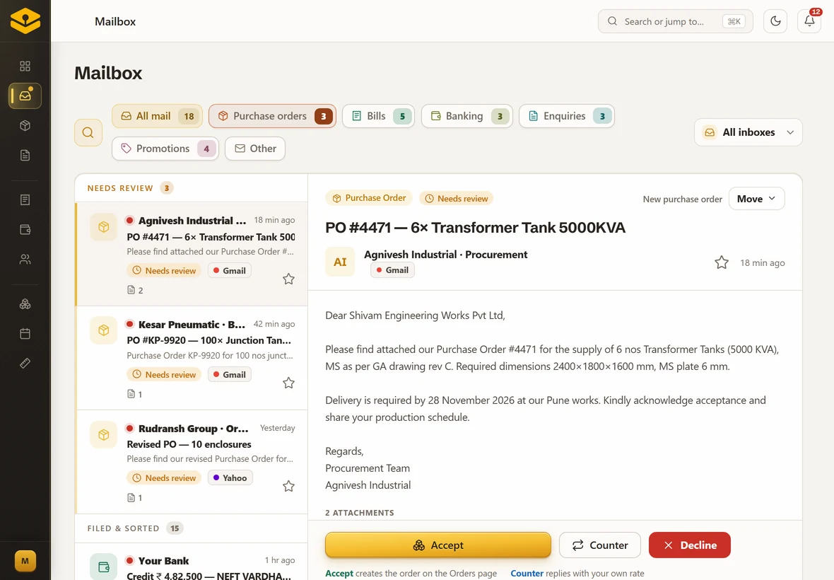Open the package box icon in sidebar

(x=25, y=126)
